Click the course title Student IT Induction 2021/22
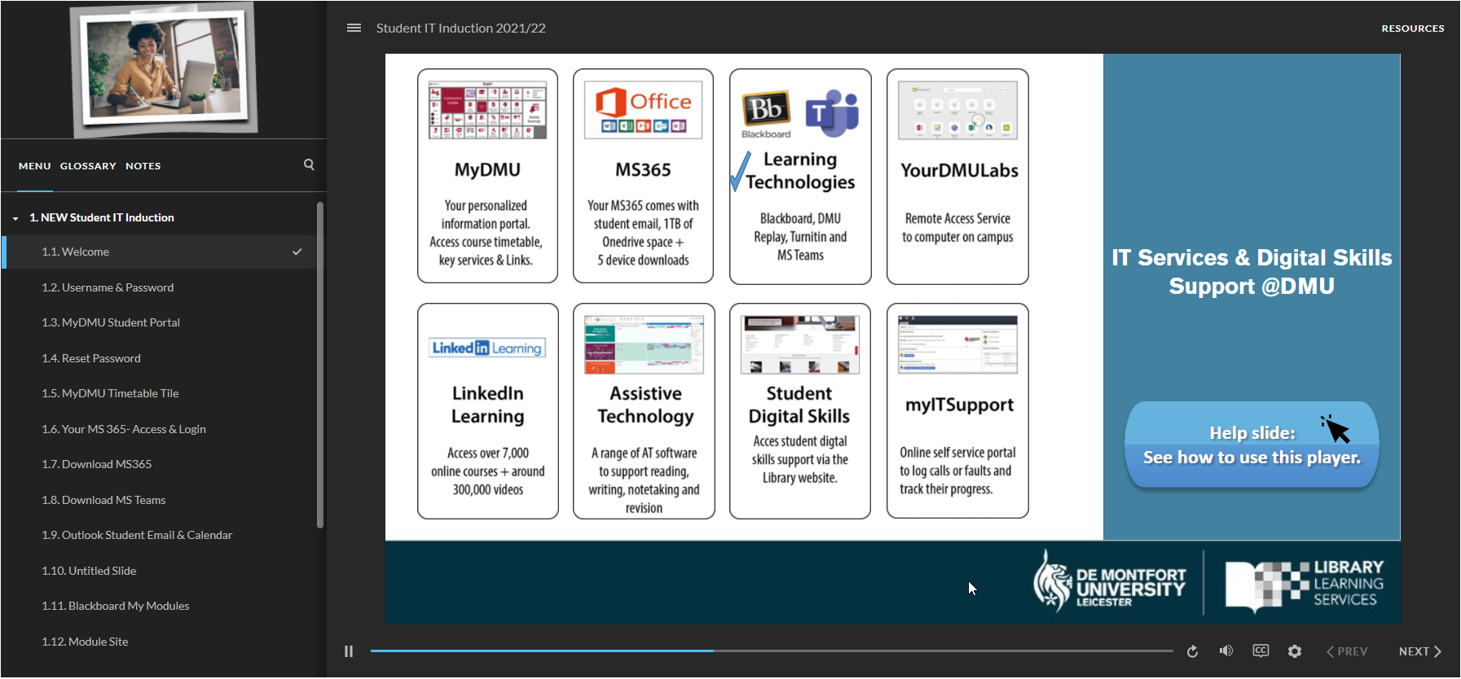The width and height of the screenshot is (1461, 679). click(x=461, y=28)
